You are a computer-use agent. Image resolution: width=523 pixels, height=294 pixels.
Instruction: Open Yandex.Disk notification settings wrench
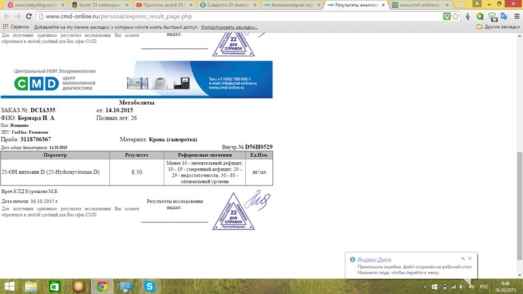click(x=462, y=258)
